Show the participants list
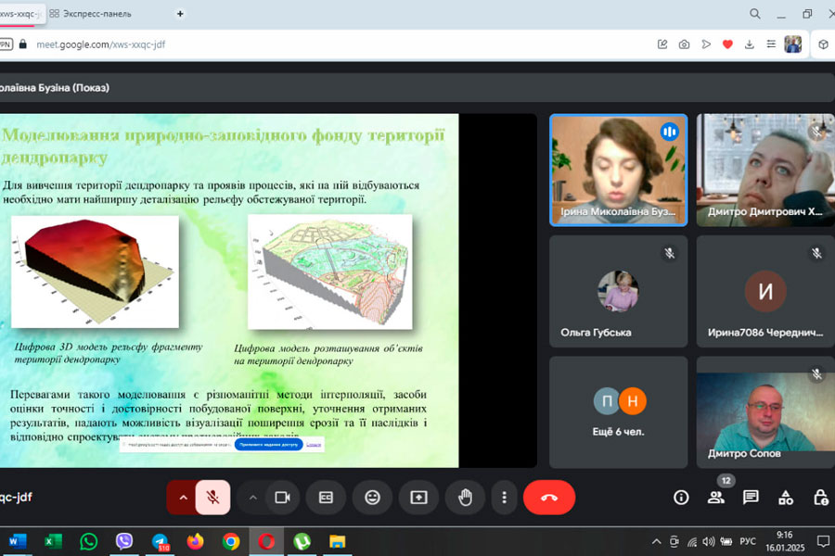The width and height of the screenshot is (835, 556). pos(715,498)
